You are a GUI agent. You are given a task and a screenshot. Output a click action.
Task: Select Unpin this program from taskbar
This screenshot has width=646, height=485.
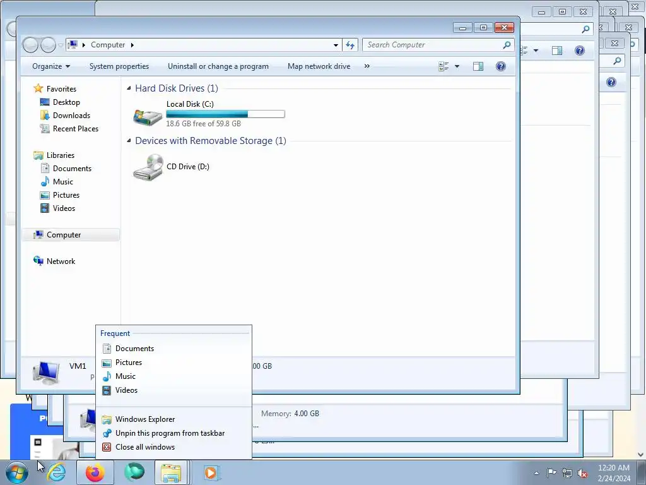[x=173, y=433]
